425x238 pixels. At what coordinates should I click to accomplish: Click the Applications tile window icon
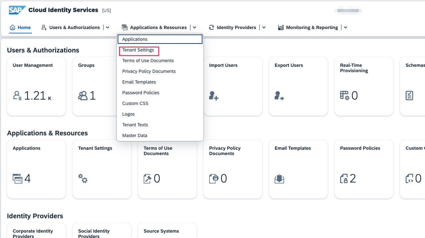tap(17, 179)
